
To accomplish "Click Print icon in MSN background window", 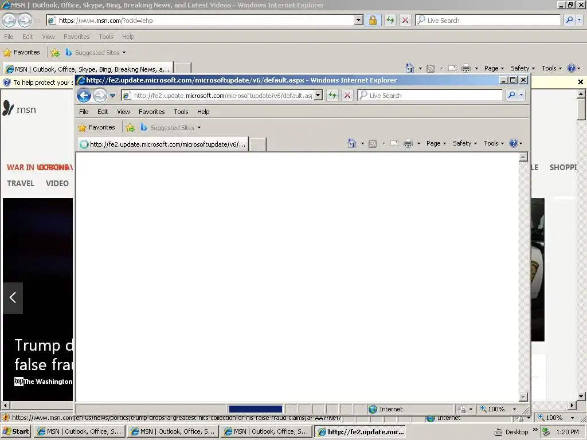I will coord(465,68).
